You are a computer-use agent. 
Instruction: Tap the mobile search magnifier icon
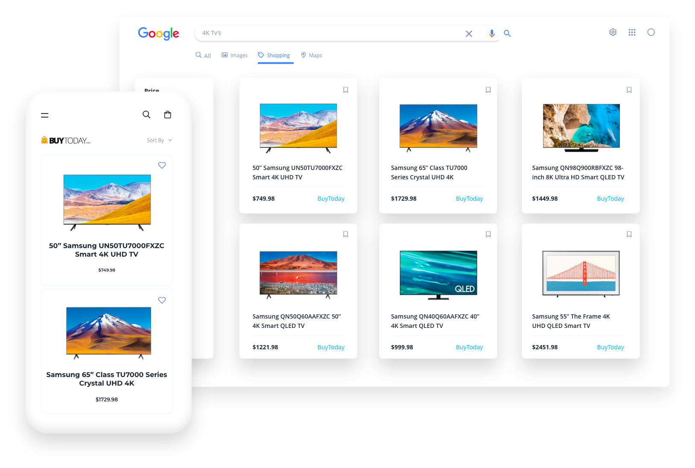click(146, 114)
